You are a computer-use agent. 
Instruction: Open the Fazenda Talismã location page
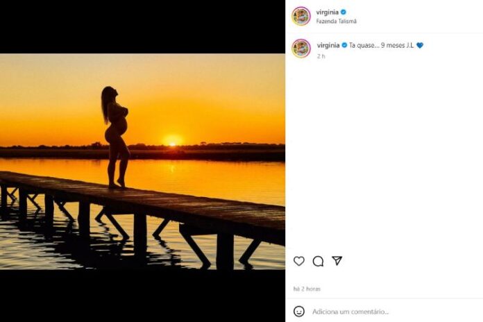pos(336,22)
